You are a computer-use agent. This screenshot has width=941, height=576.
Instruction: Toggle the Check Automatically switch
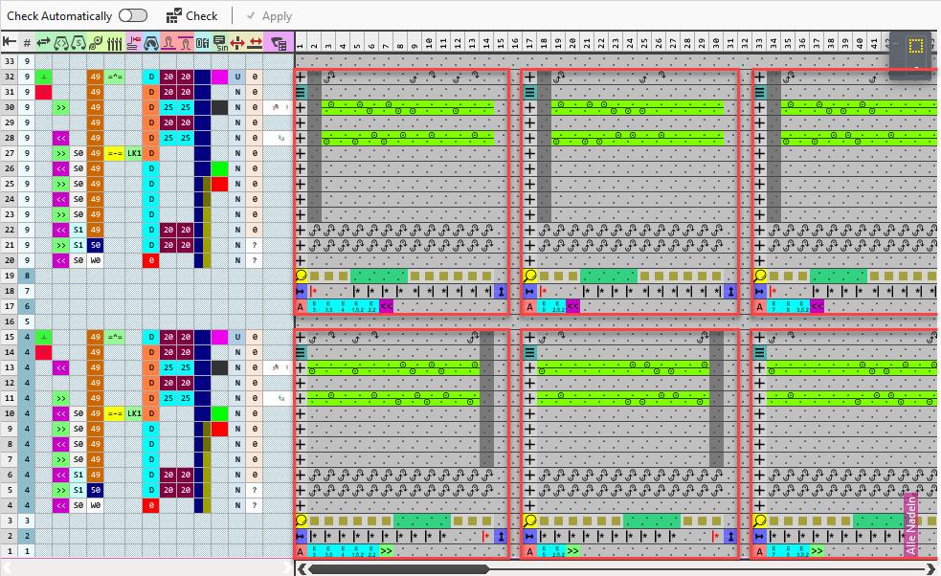coord(132,16)
